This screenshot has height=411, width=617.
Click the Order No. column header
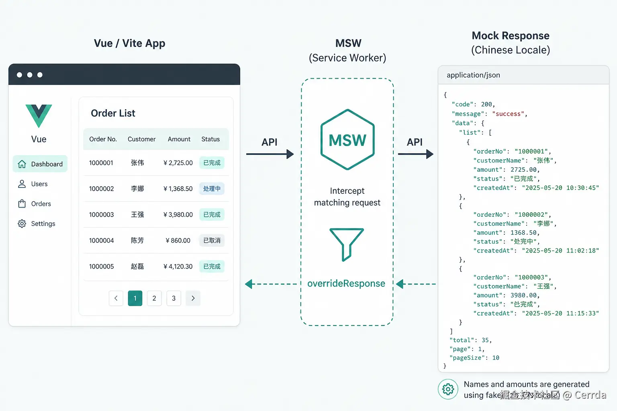coord(103,139)
